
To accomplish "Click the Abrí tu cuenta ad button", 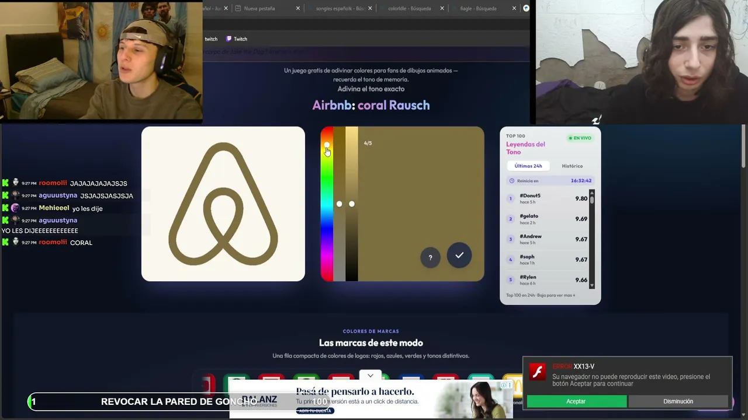I will click(x=315, y=411).
